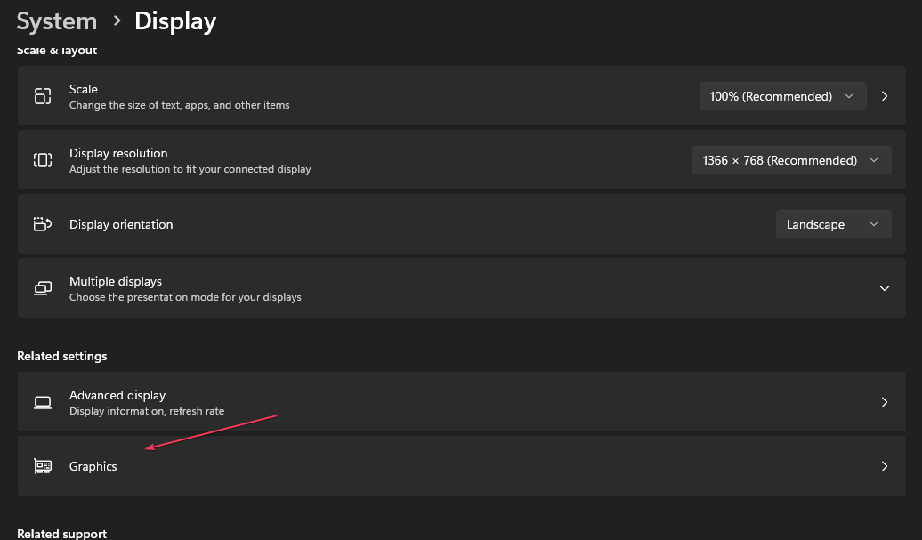Image resolution: width=922 pixels, height=540 pixels.
Task: Click the Display orientation icon
Action: coord(43,224)
